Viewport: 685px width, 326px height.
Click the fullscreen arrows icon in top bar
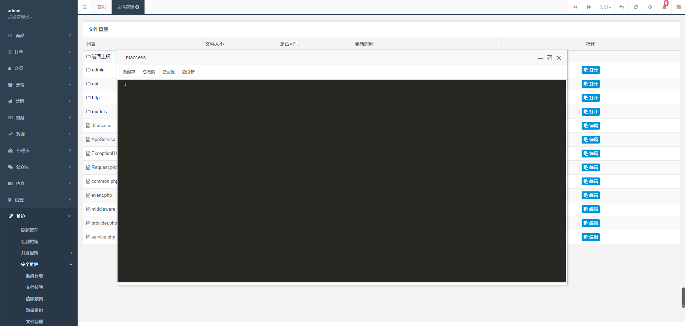650,7
